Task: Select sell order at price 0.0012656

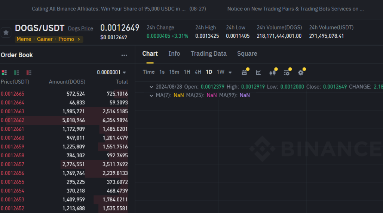Action: (x=64, y=173)
